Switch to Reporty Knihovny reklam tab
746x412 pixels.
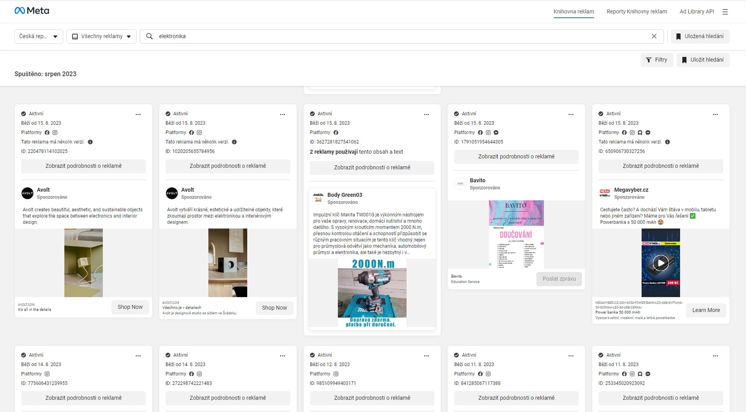pyautogui.click(x=636, y=12)
